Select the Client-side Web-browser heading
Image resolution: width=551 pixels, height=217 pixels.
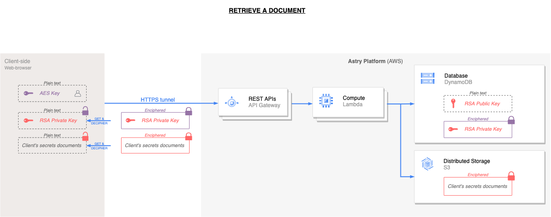[x=18, y=64]
